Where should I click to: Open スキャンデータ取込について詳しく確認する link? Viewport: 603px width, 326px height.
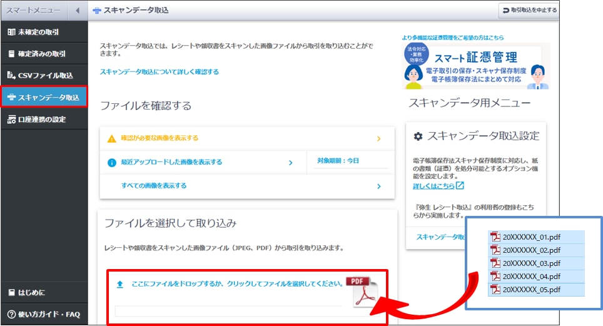point(160,72)
